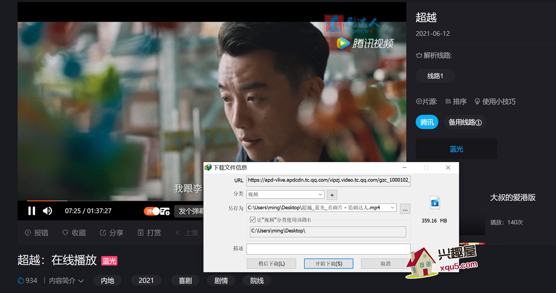Image resolution: width=556 pixels, height=293 pixels.
Task: Expand the 内容简介 description
Action: click(66, 281)
